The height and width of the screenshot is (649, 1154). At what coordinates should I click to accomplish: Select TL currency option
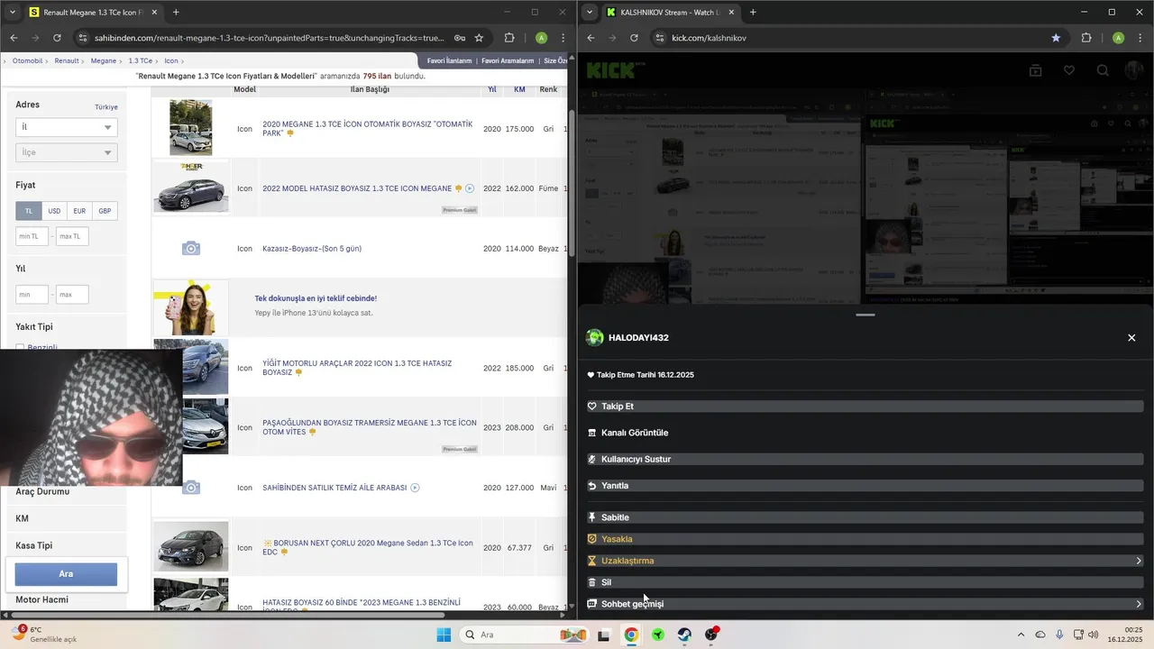pos(29,211)
